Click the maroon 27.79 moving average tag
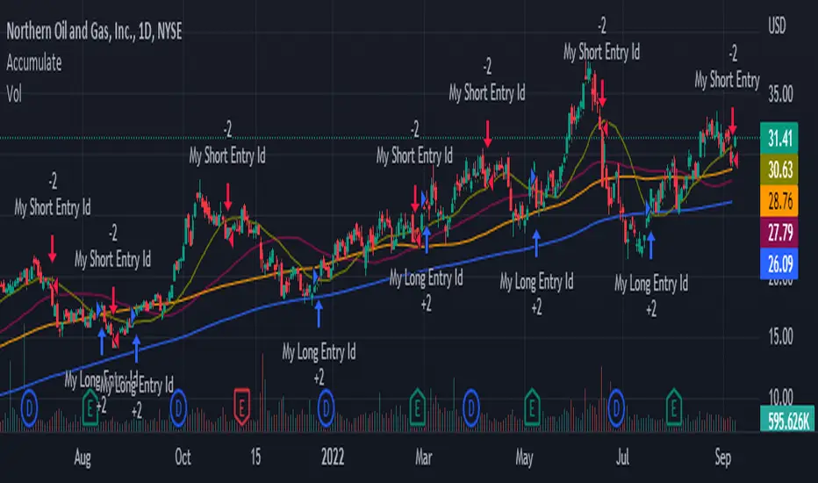818x483 pixels. pos(779,232)
